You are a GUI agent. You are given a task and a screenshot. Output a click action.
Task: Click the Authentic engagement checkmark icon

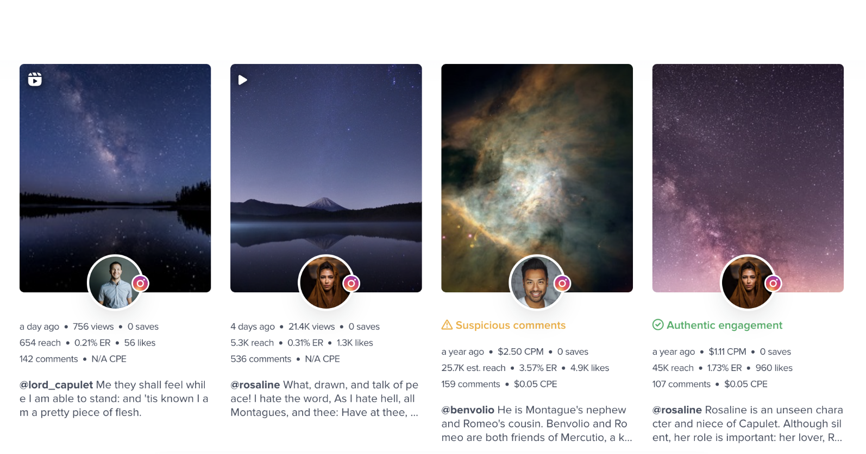658,325
